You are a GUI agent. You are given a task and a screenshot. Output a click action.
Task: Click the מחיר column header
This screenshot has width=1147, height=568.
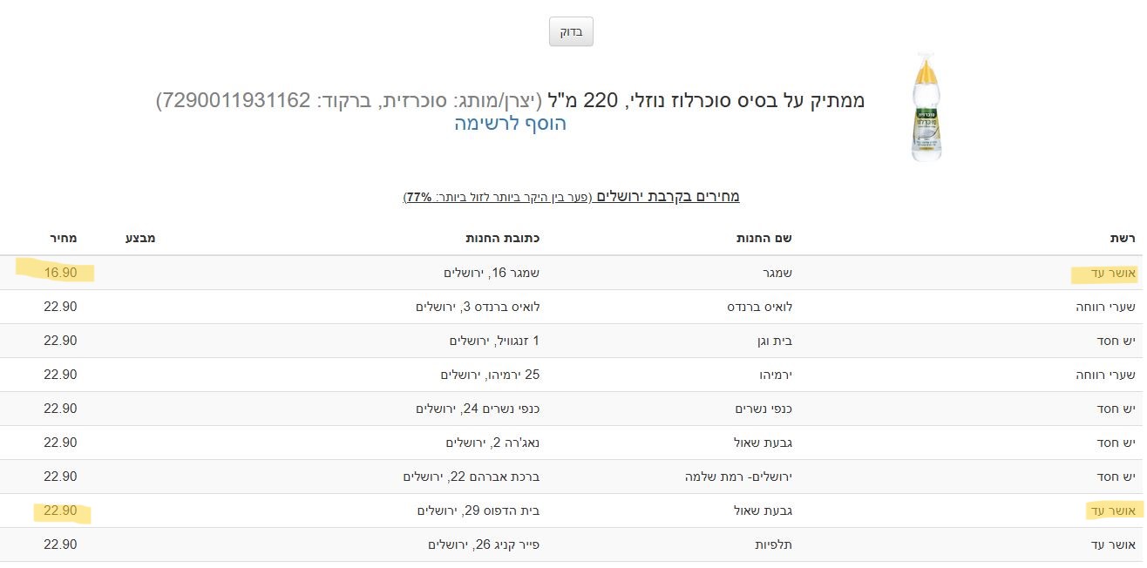(x=64, y=237)
